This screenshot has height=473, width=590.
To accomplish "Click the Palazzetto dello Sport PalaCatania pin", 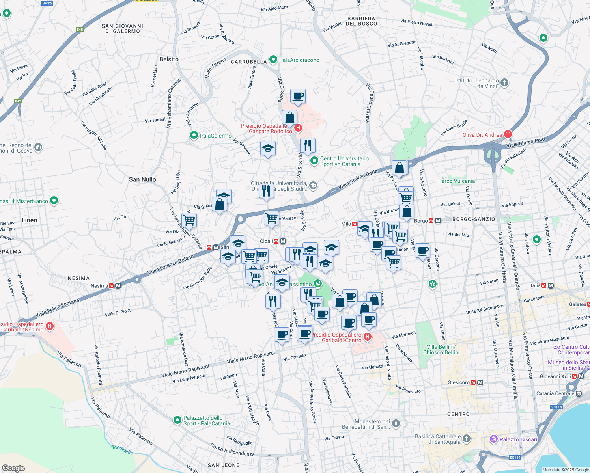I will pyautogui.click(x=178, y=421).
